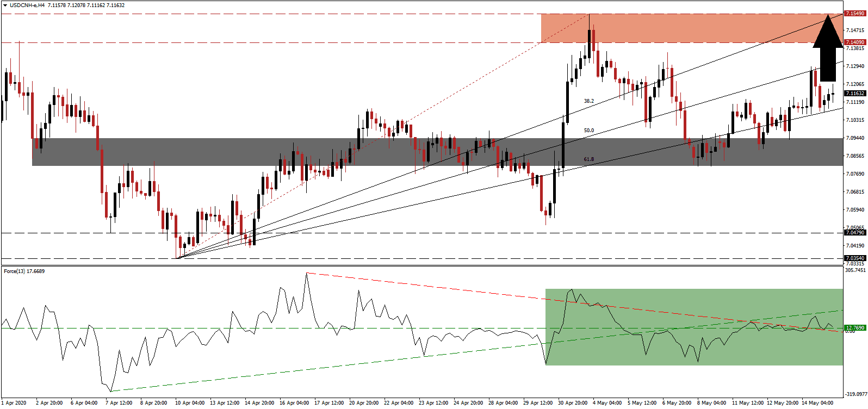Select the current price tag 7.11632
Image resolution: width=868 pixels, height=409 pixels.
[x=854, y=94]
